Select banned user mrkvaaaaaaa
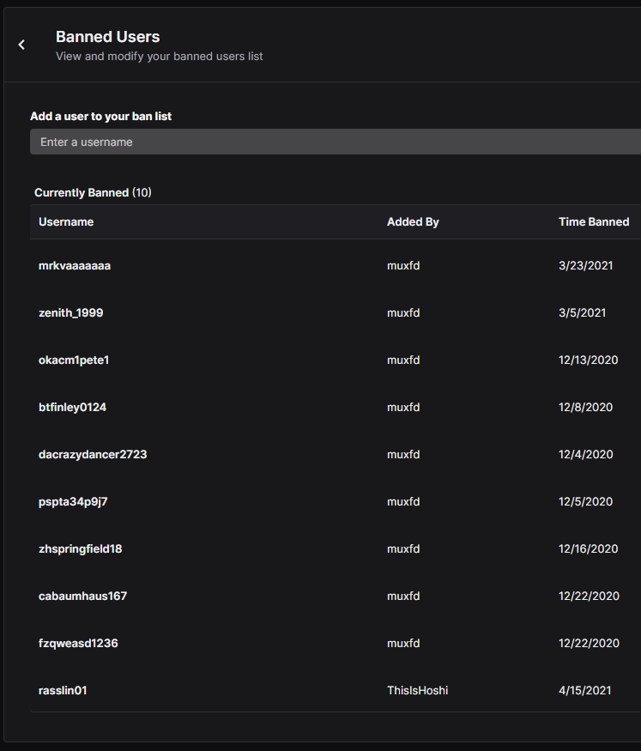This screenshot has width=641, height=751. click(x=74, y=266)
